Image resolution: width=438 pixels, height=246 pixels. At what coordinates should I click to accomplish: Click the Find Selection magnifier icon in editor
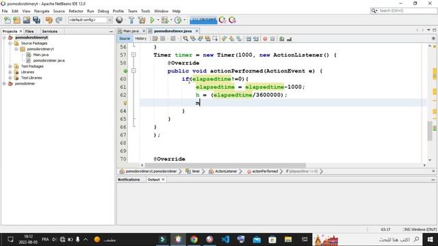click(185, 39)
